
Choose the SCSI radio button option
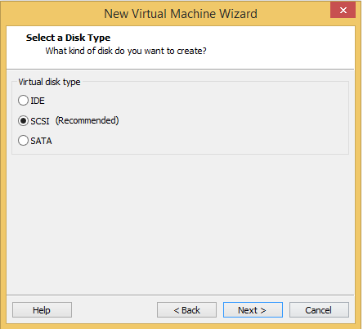tap(23, 120)
